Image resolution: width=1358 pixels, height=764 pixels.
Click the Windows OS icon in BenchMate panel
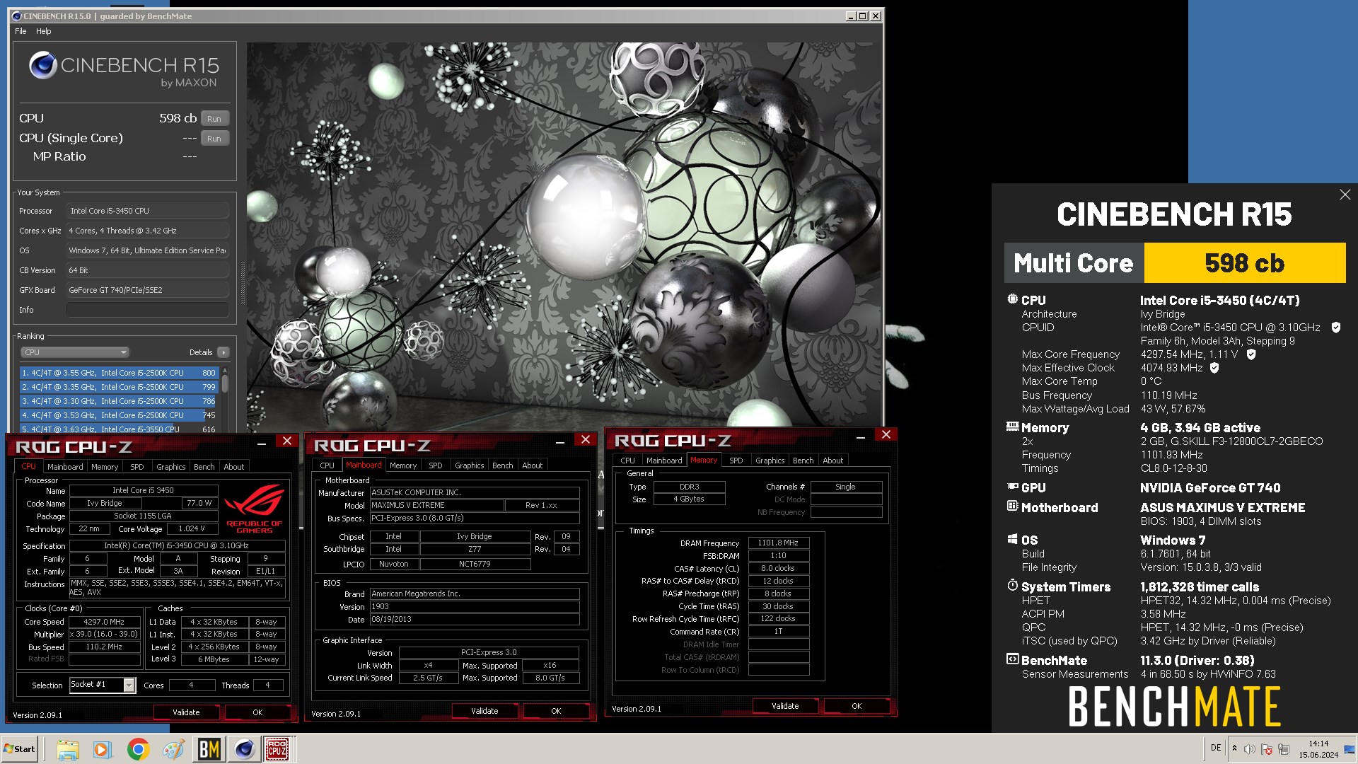[x=1012, y=539]
